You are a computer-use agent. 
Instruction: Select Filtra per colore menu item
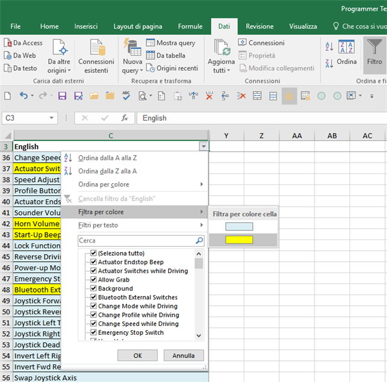click(x=135, y=212)
